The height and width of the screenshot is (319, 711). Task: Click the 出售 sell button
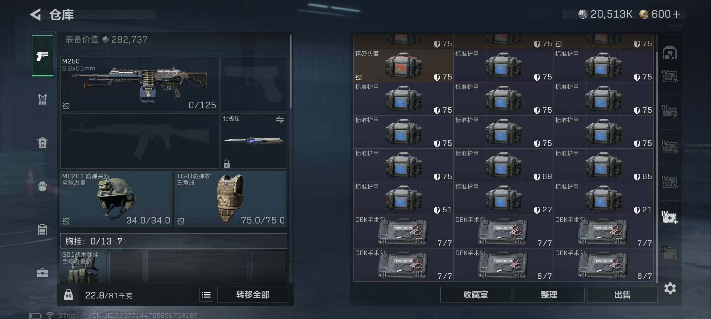click(x=622, y=294)
